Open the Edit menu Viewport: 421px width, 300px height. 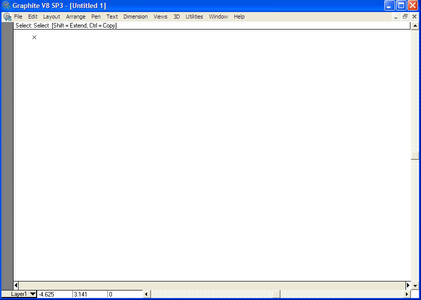pyautogui.click(x=33, y=17)
